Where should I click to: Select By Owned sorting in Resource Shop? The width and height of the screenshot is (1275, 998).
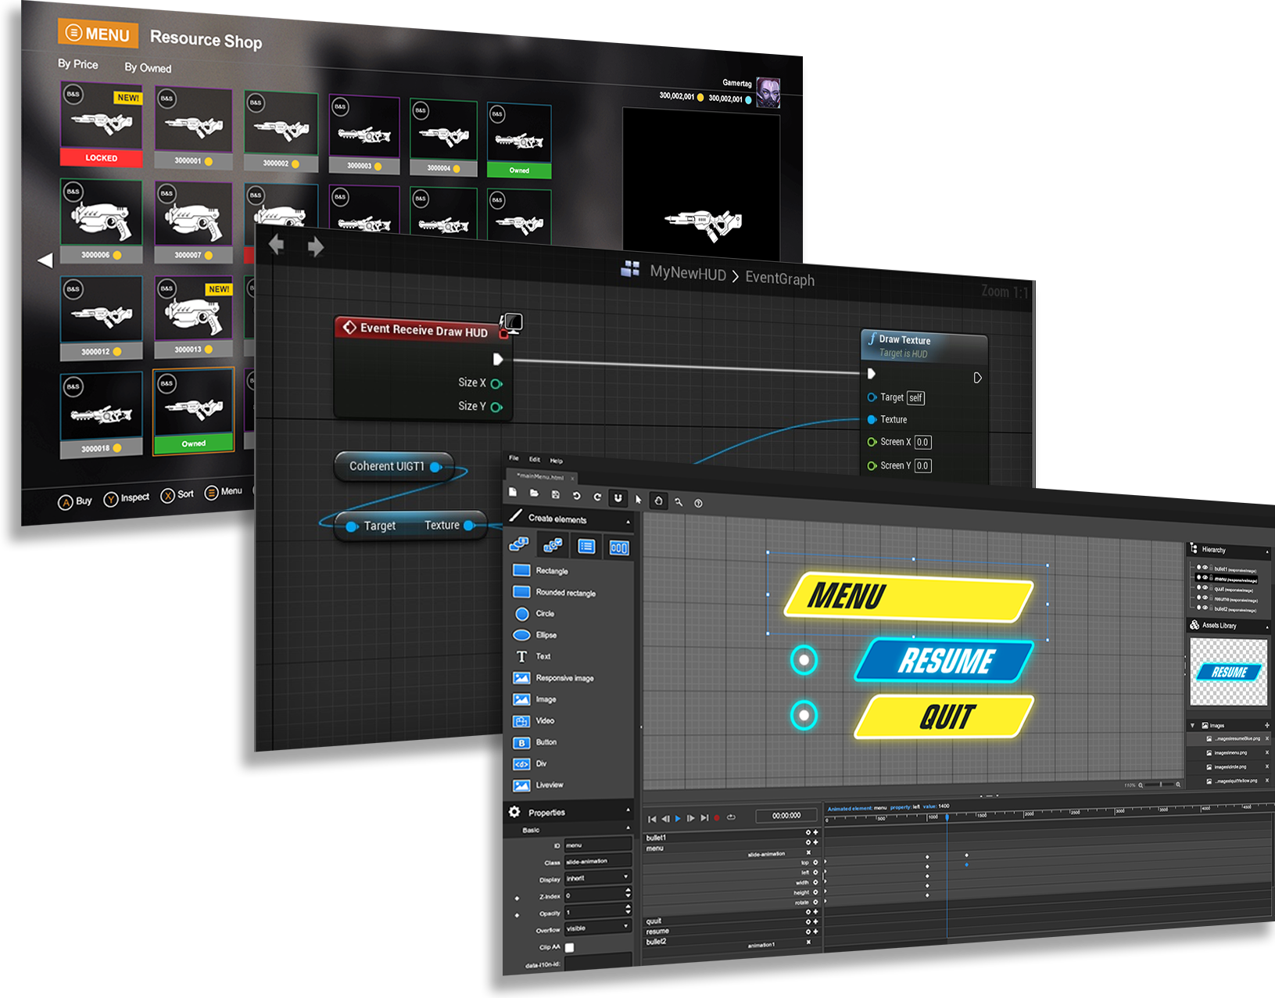tap(148, 68)
